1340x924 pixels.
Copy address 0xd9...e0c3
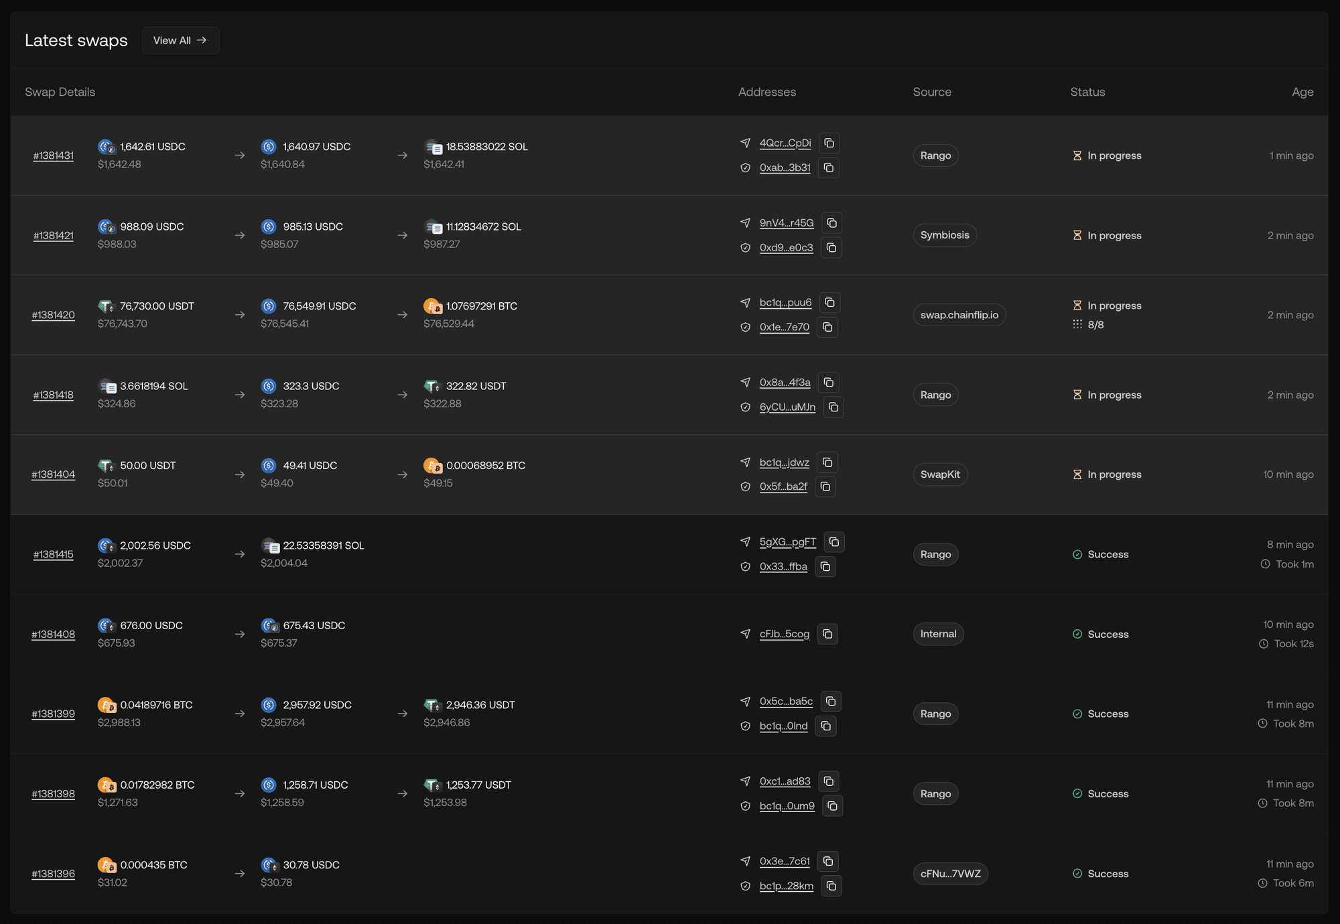(x=831, y=247)
